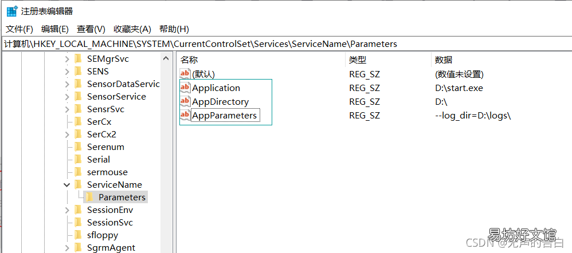
Task: Select the SerCx folder icon
Action: click(x=78, y=122)
